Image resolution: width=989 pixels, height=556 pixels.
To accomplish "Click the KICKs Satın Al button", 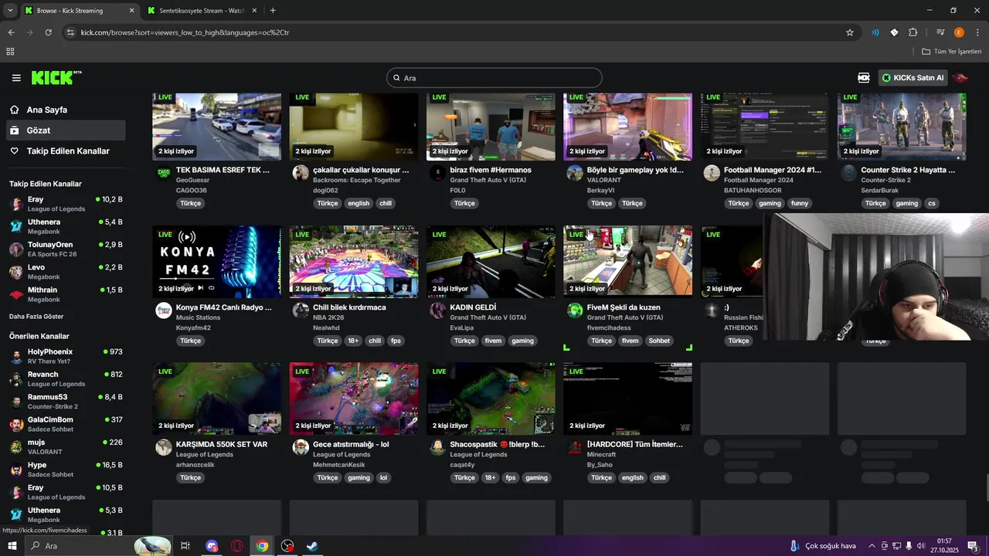I will tap(913, 78).
